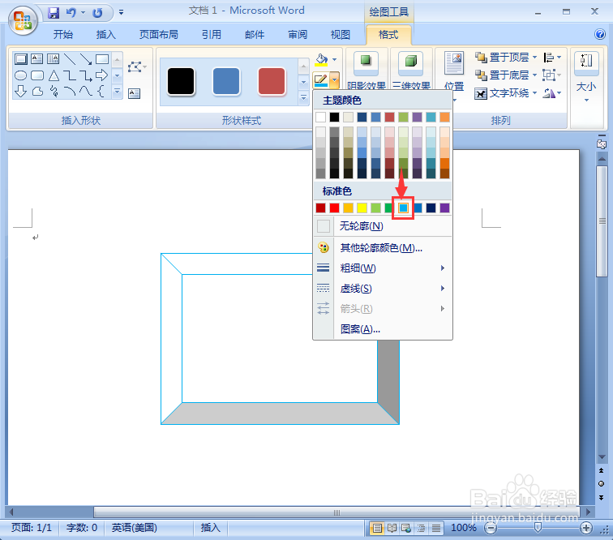This screenshot has width=613, height=540.
Task: Open the 审阅 tab
Action: 298,34
